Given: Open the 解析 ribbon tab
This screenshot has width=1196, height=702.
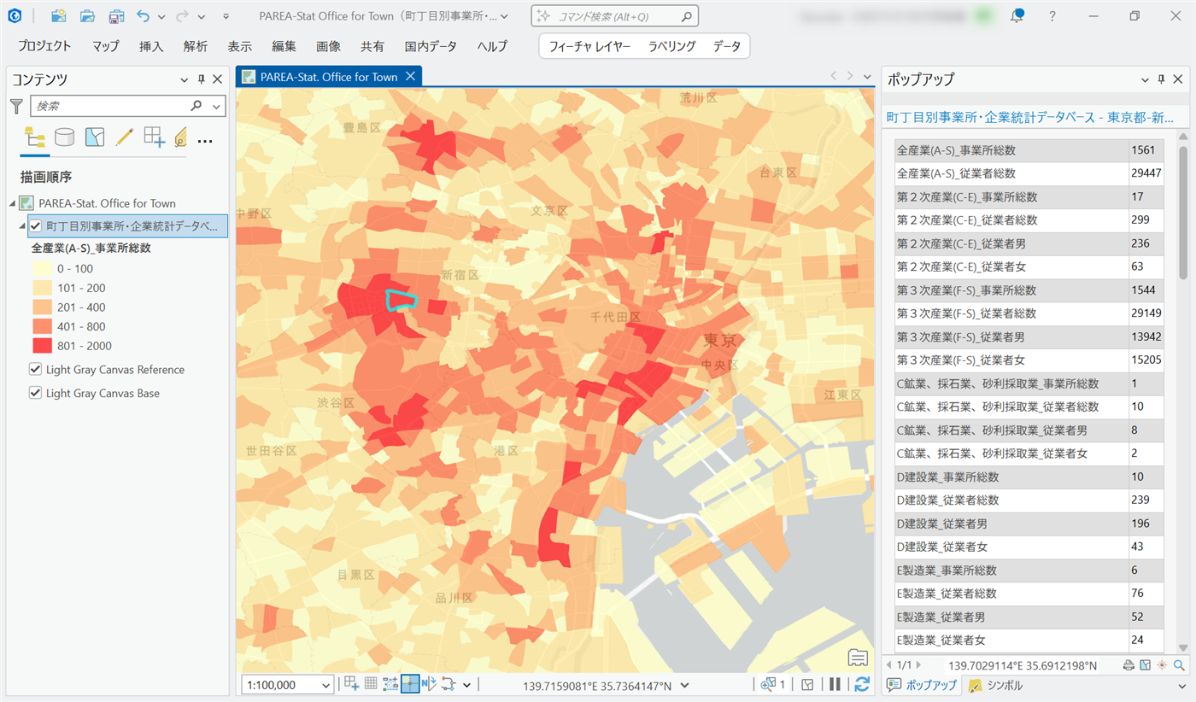Looking at the screenshot, I should pyautogui.click(x=195, y=46).
